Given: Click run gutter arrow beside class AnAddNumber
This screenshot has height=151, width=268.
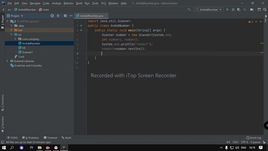Looking at the screenshot, I should click(x=81, y=26).
